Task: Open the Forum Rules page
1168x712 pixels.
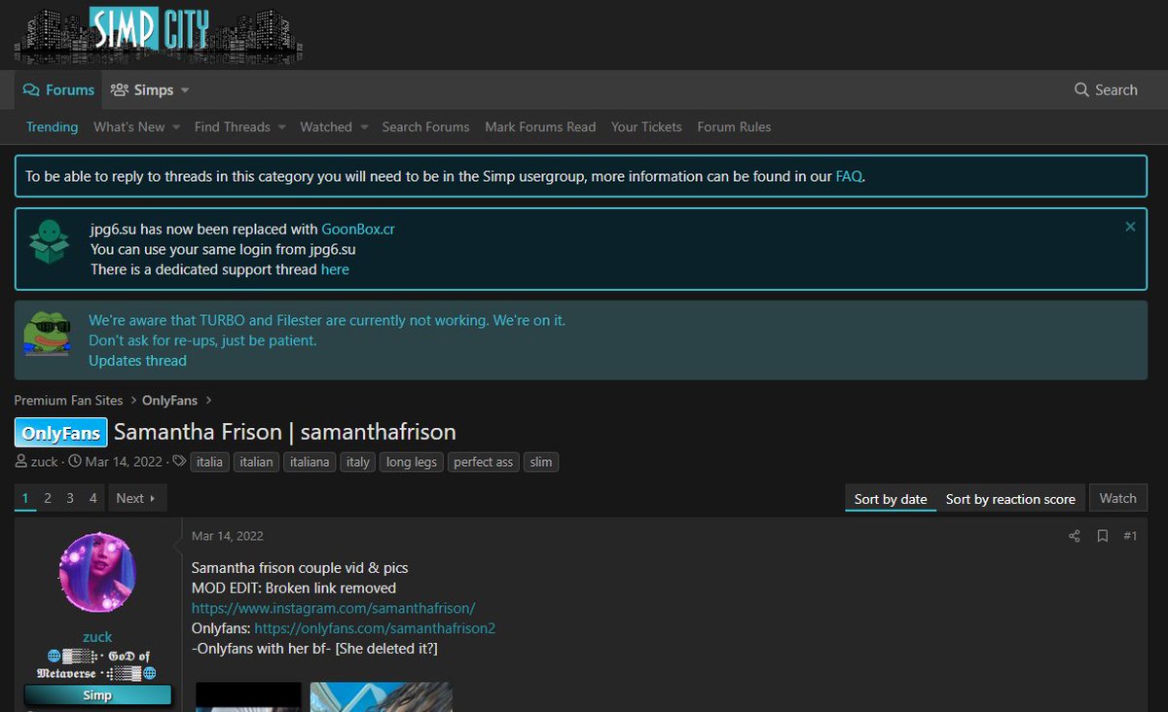Action: (x=734, y=126)
